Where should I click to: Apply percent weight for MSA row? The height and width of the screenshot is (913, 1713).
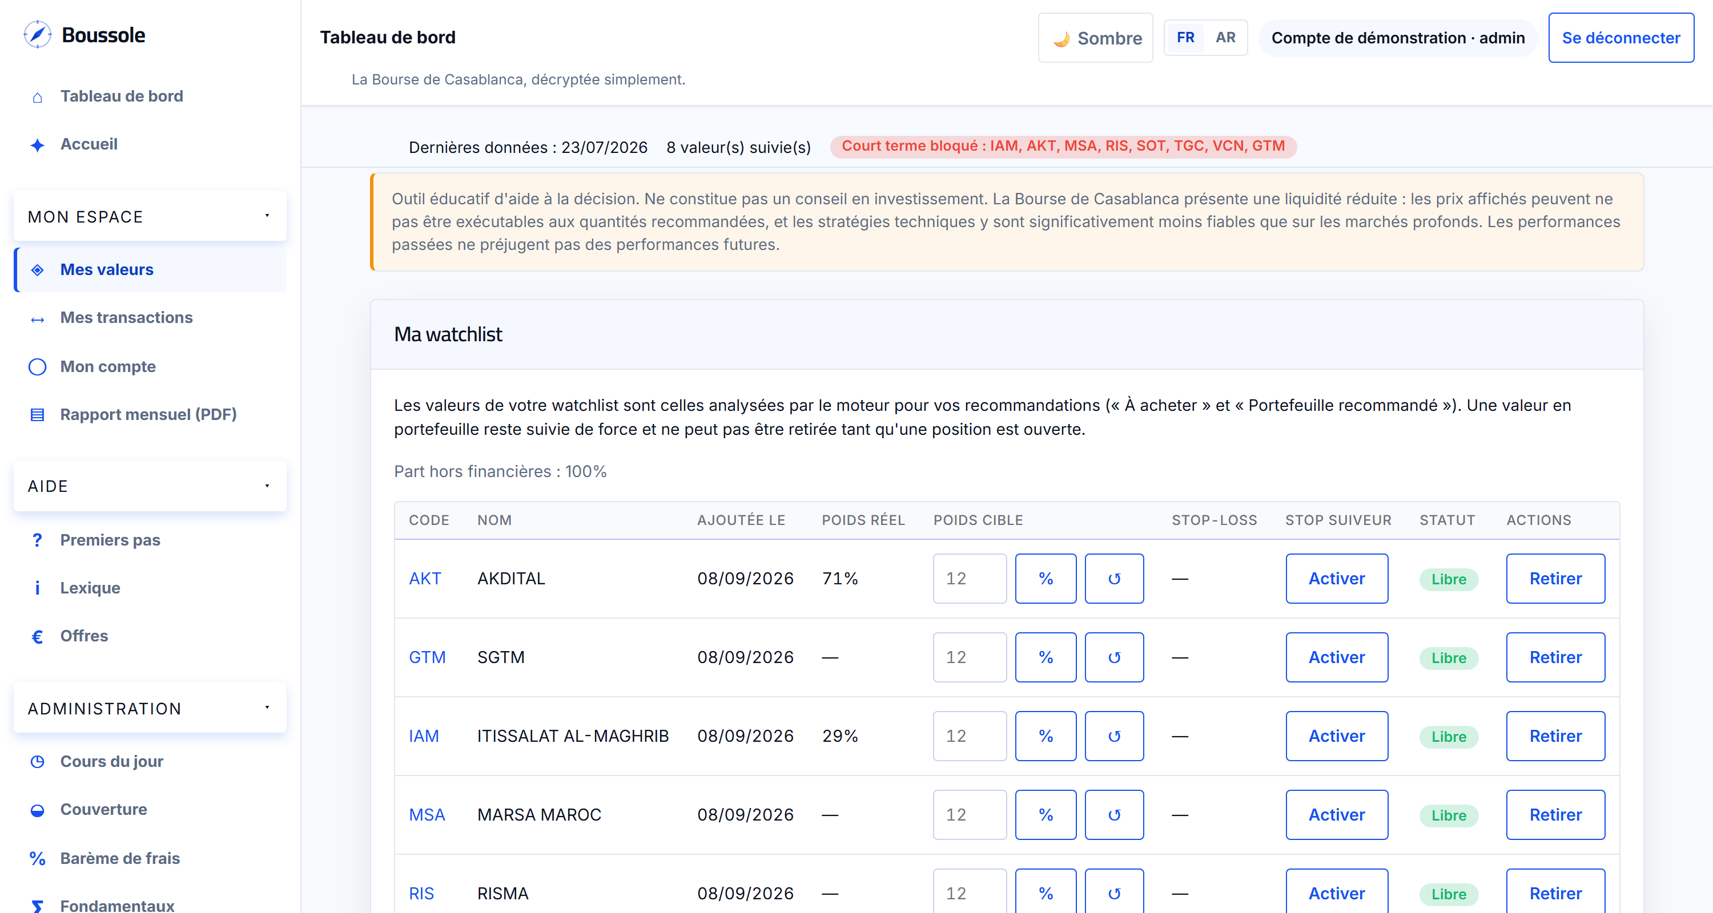(1046, 815)
